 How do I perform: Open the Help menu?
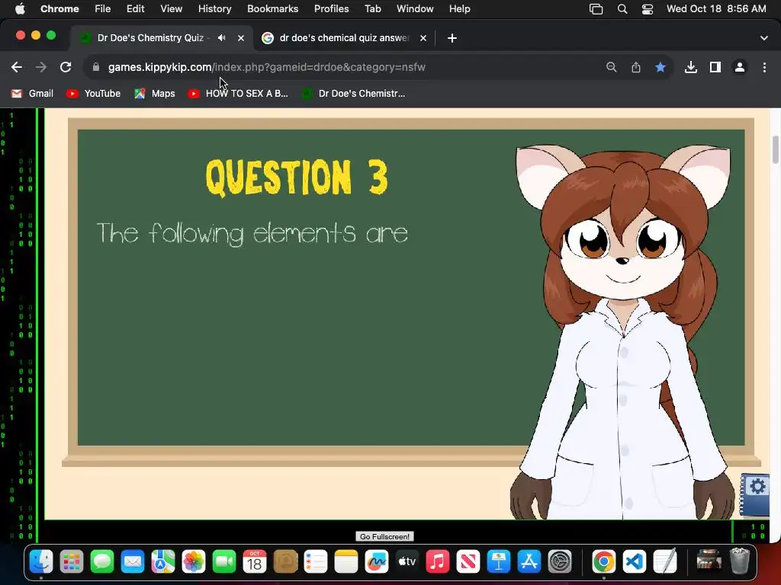click(x=459, y=9)
